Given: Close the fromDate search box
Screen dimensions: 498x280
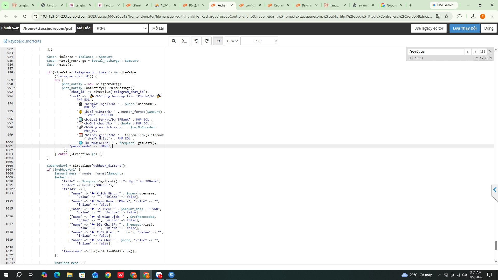Looking at the screenshot, I should coord(490,51).
